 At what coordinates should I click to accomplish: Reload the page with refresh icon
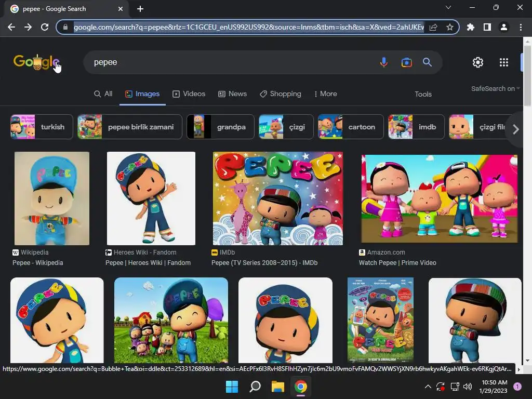tap(45, 27)
